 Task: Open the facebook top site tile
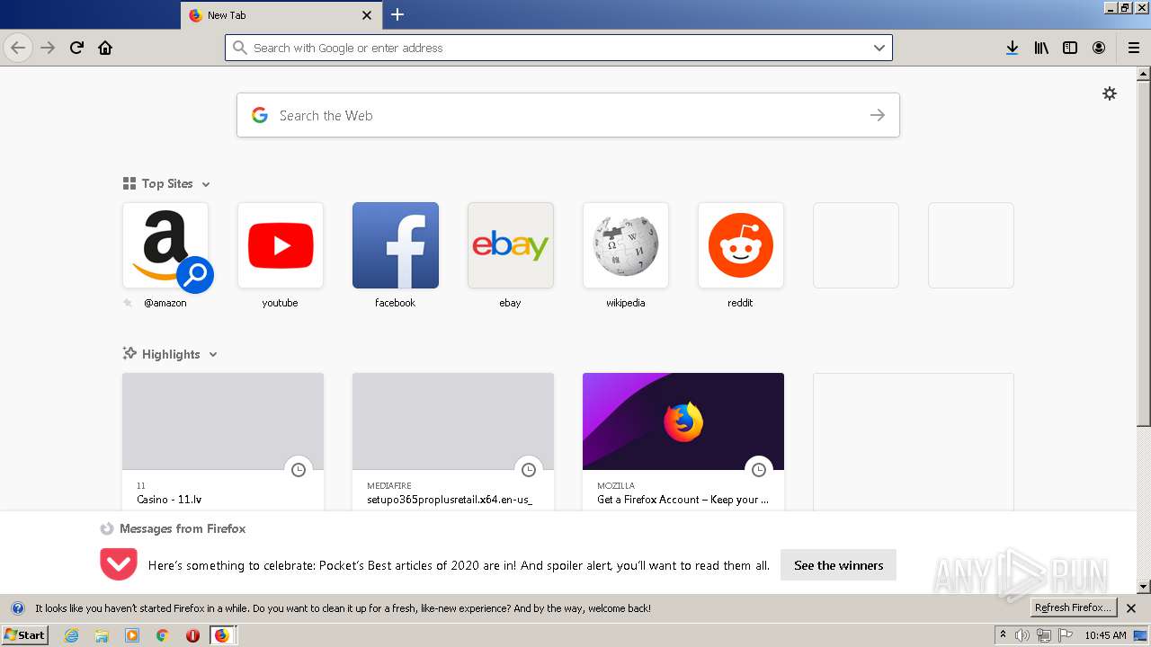click(x=396, y=245)
